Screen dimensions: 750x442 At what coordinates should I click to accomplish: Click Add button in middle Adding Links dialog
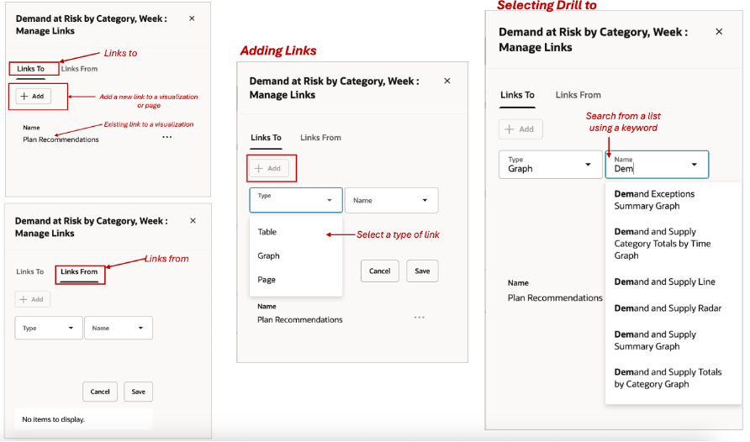click(x=269, y=168)
